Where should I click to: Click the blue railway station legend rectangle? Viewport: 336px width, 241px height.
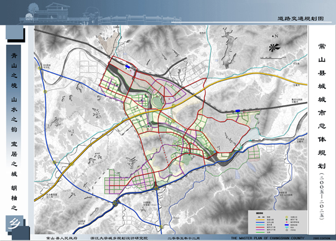[x=287, y=225]
